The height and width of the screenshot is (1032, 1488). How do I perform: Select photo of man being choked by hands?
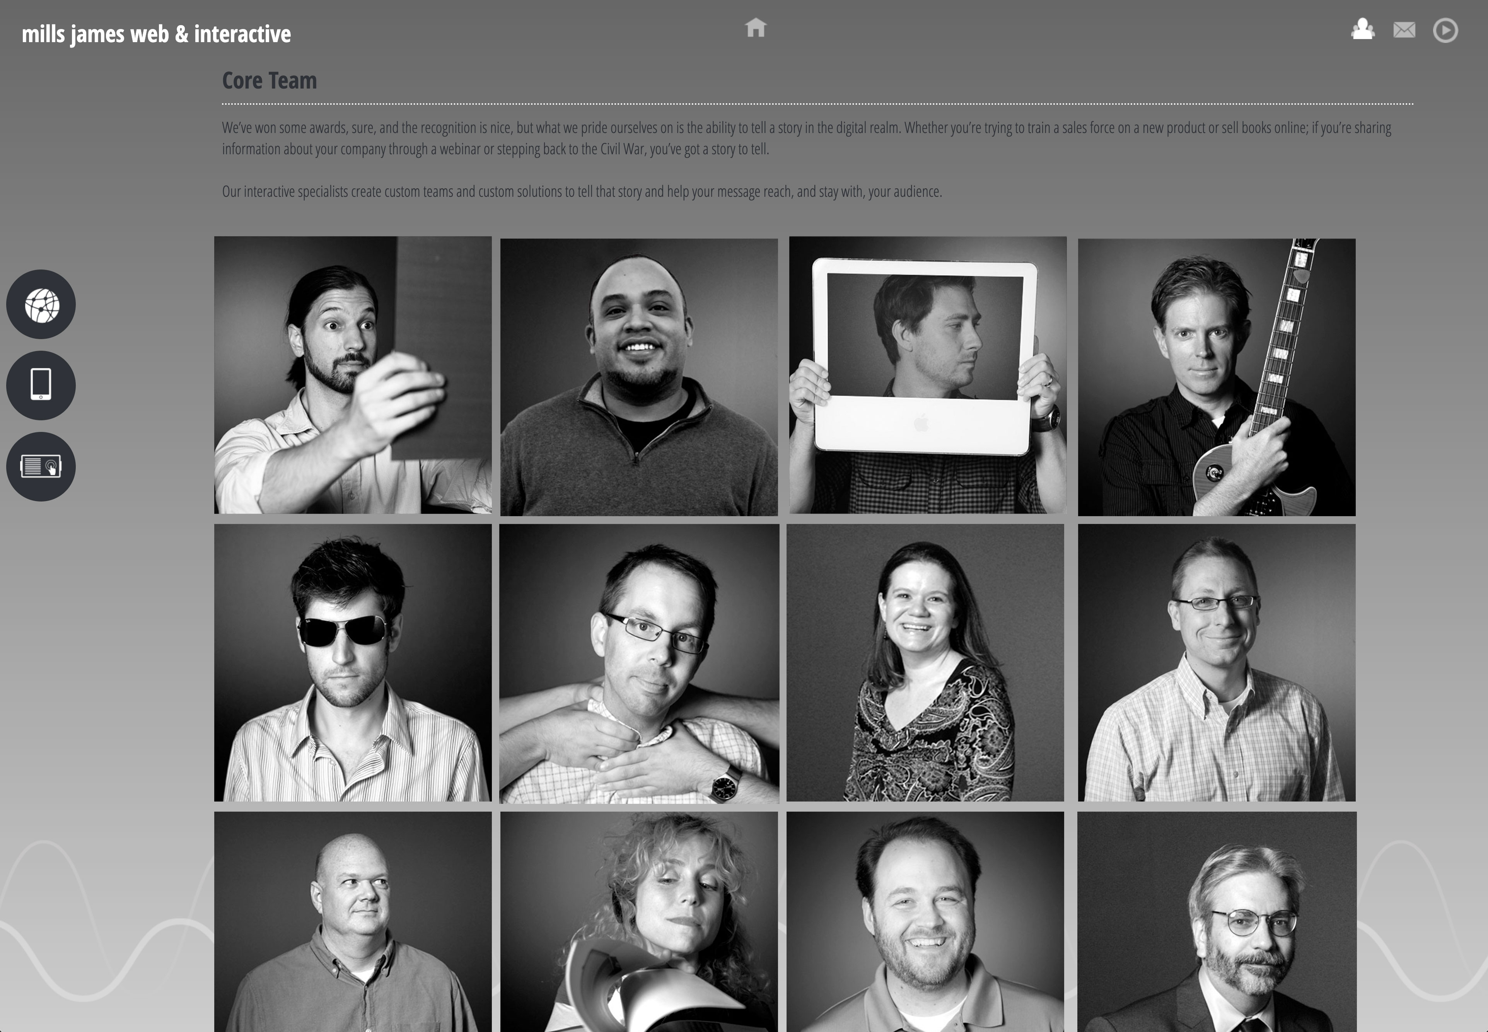[639, 664]
